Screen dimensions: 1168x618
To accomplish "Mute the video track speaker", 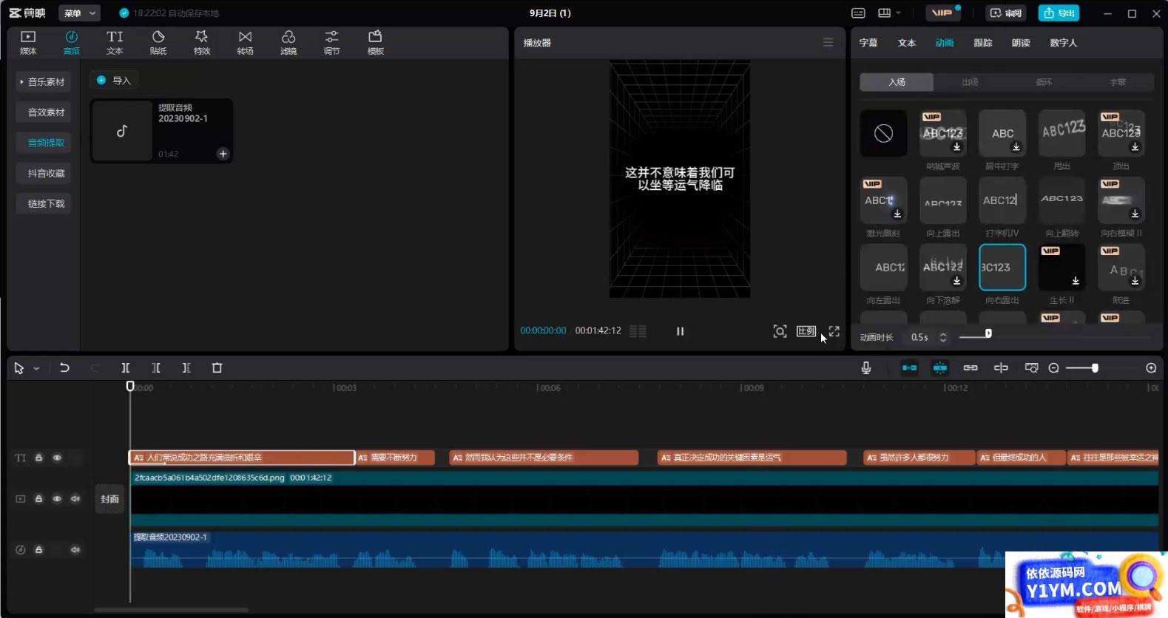I will [75, 499].
